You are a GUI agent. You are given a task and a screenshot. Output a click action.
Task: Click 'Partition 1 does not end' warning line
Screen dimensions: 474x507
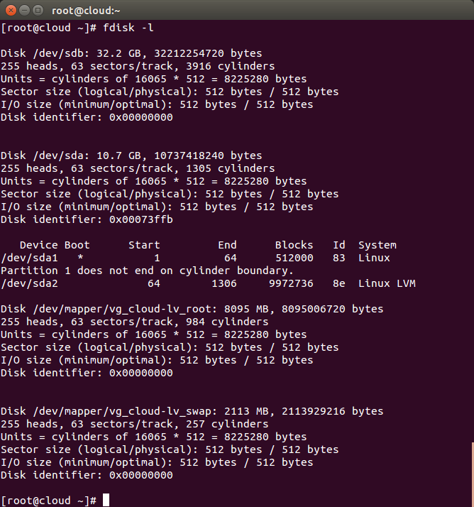pyautogui.click(x=147, y=271)
